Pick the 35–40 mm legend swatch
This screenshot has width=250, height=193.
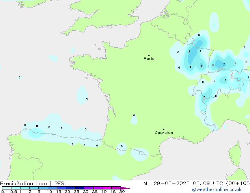tap(97, 188)
